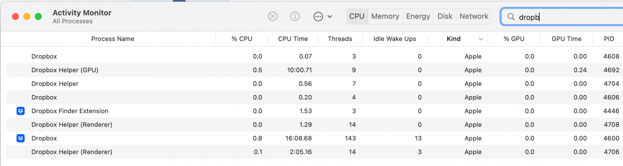Sort by the % CPU column header
This screenshot has height=166, width=623.
pyautogui.click(x=242, y=39)
